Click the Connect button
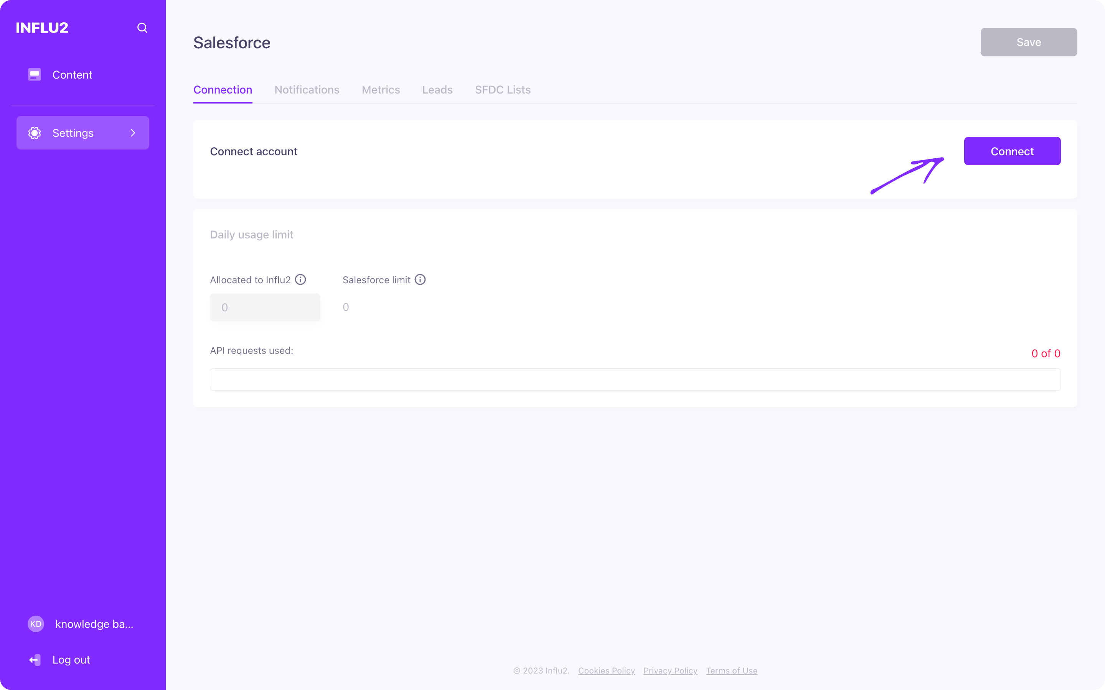1105x690 pixels. click(1012, 151)
